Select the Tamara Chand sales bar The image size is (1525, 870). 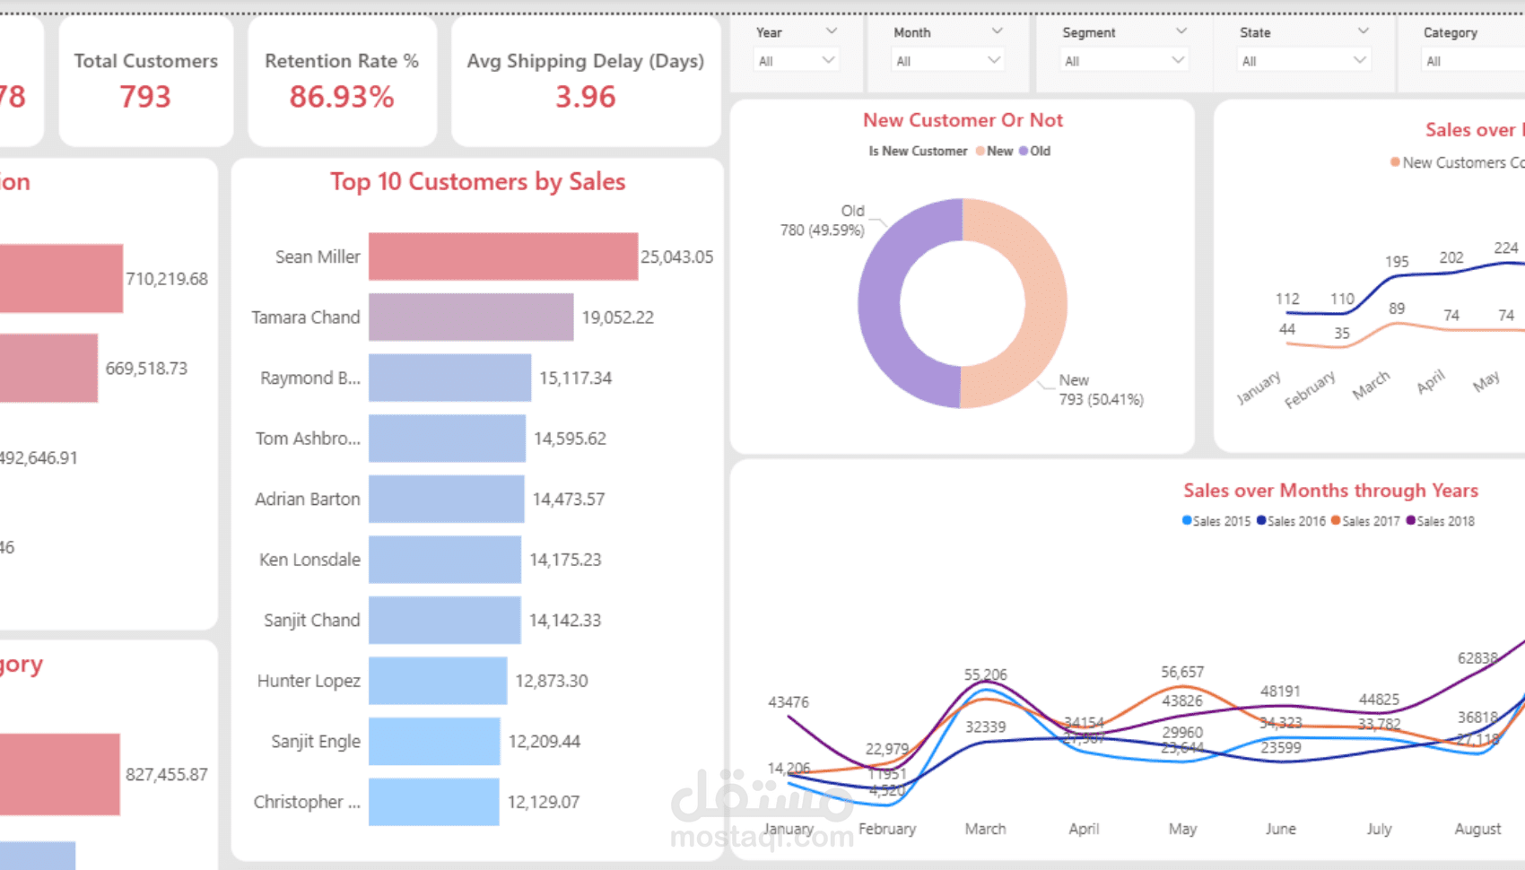point(471,317)
